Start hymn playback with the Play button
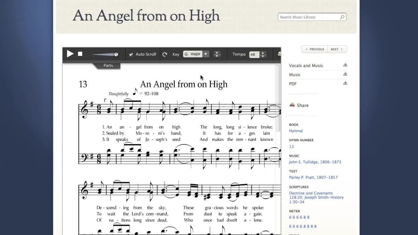 [70, 54]
